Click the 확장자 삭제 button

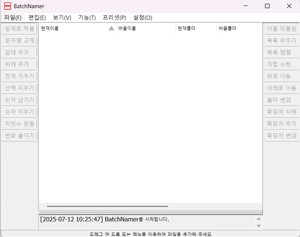(281, 111)
